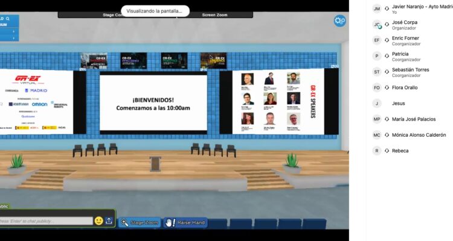Click the 'Visualizando la pantalla...' pill
This screenshot has width=453, height=241.
click(155, 11)
